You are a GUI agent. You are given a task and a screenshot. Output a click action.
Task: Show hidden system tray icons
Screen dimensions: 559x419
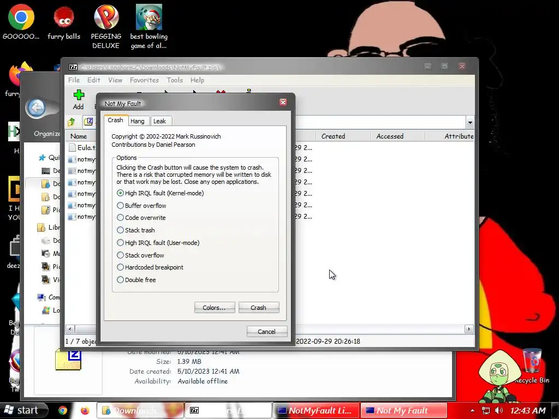[472, 410]
